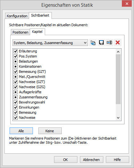Click the scroll-up arrow of chapter list
Image resolution: width=134 pixels, height=168 pixels.
(x=118, y=52)
